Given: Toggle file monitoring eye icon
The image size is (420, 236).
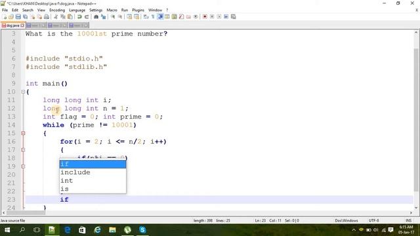Looking at the screenshot, I should click(196, 17).
